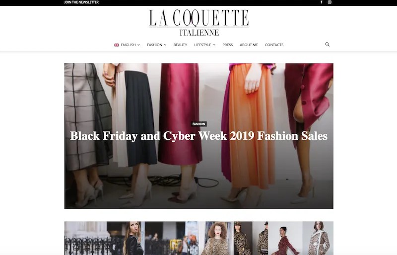The image size is (397, 255).
Task: Expand the Fashion menu chevron
Action: 165,45
